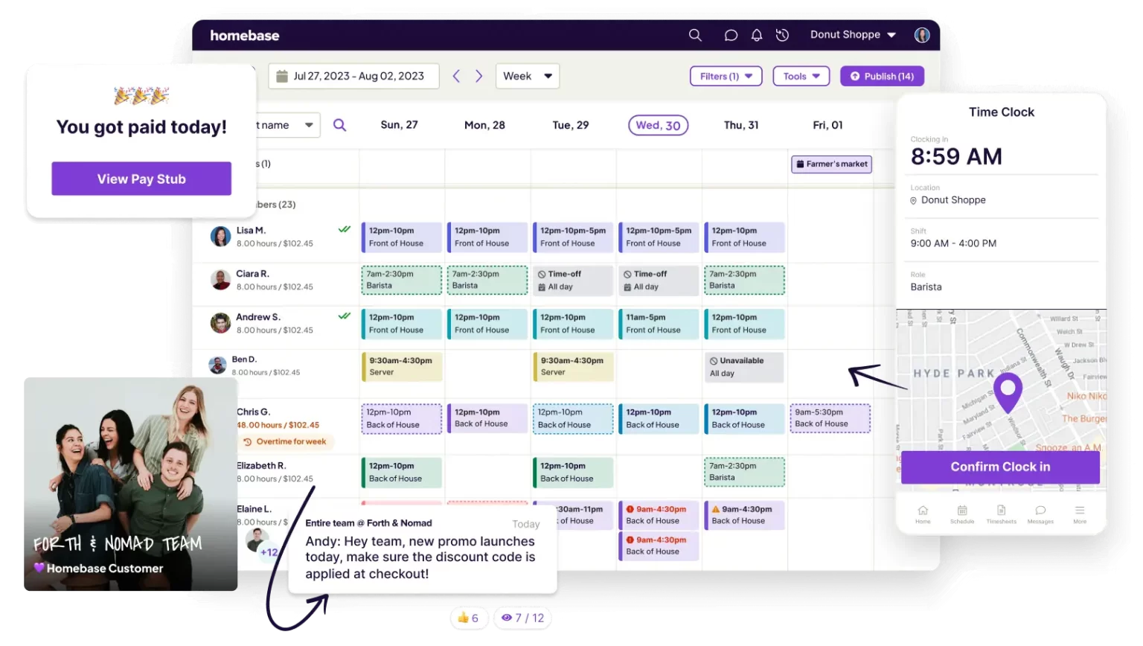
Task: Select the Mon, 28 column header
Action: 484,125
